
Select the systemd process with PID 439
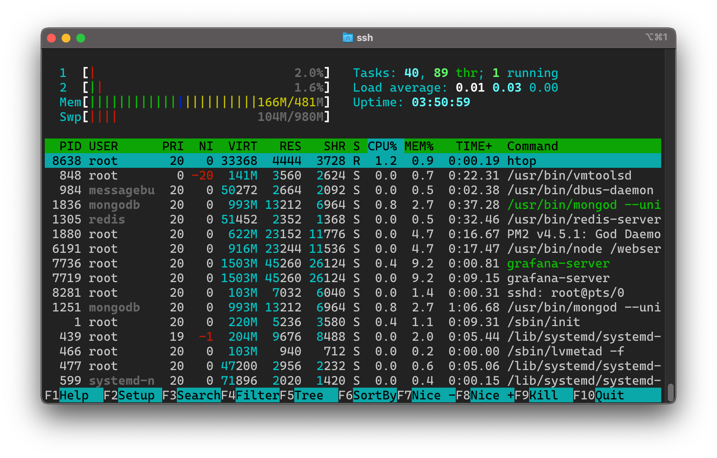click(353, 337)
